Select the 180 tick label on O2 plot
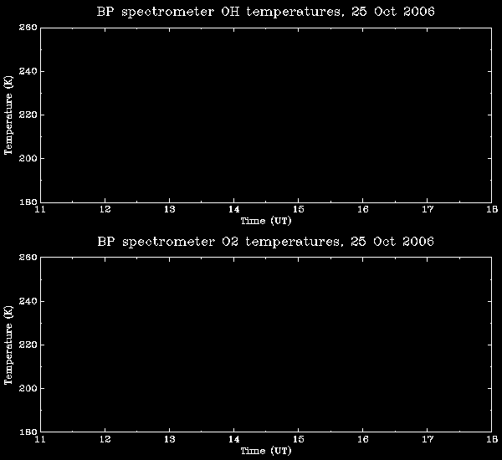 coord(28,432)
